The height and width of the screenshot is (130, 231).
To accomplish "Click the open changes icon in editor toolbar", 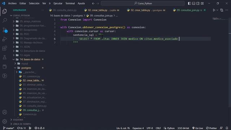I will point(222,10).
